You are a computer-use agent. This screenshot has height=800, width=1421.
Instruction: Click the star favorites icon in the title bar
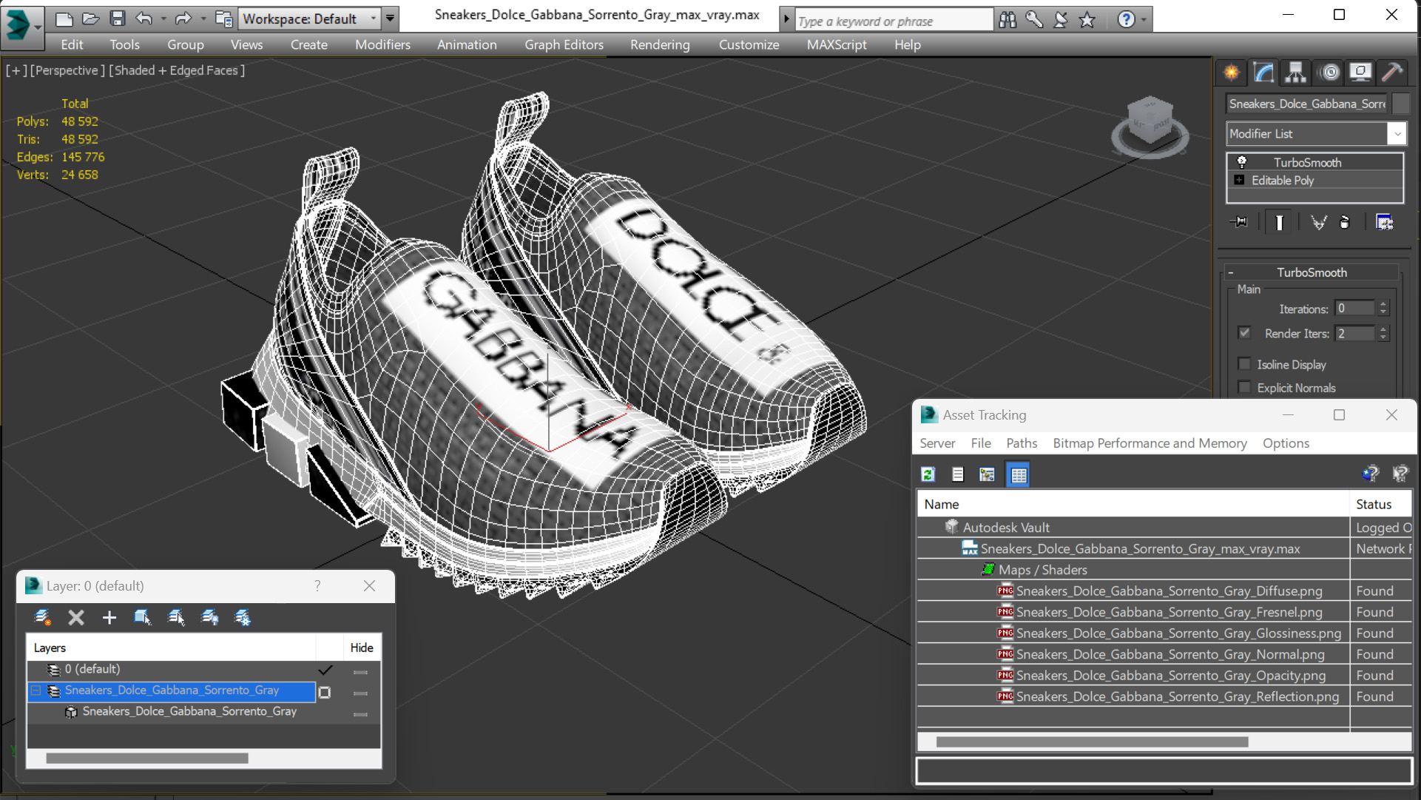1087,20
